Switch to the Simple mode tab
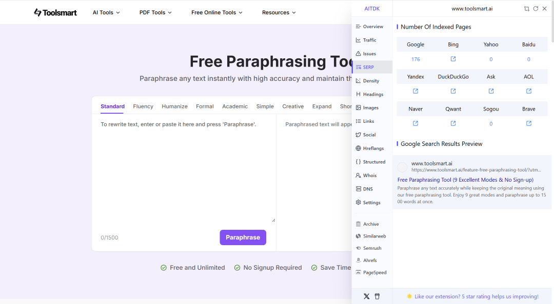 265,106
